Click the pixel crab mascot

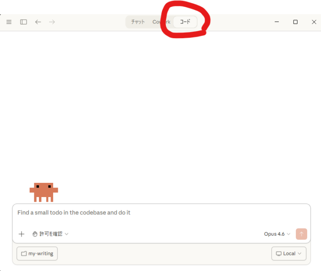(x=44, y=192)
